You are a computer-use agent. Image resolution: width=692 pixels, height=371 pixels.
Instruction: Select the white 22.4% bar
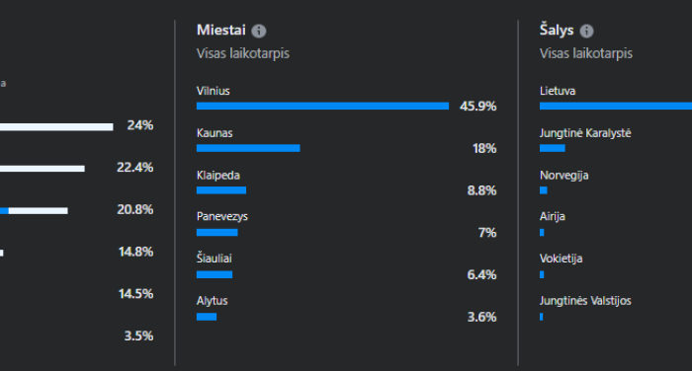click(x=43, y=169)
